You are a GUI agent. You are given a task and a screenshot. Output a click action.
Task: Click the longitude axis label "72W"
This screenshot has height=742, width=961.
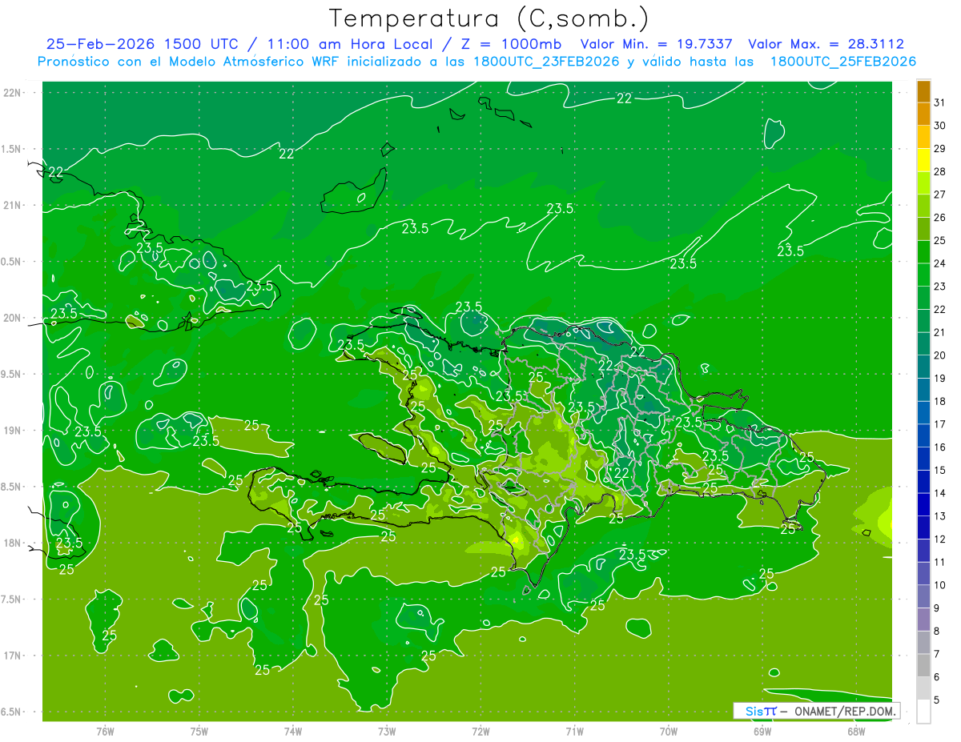480,731
